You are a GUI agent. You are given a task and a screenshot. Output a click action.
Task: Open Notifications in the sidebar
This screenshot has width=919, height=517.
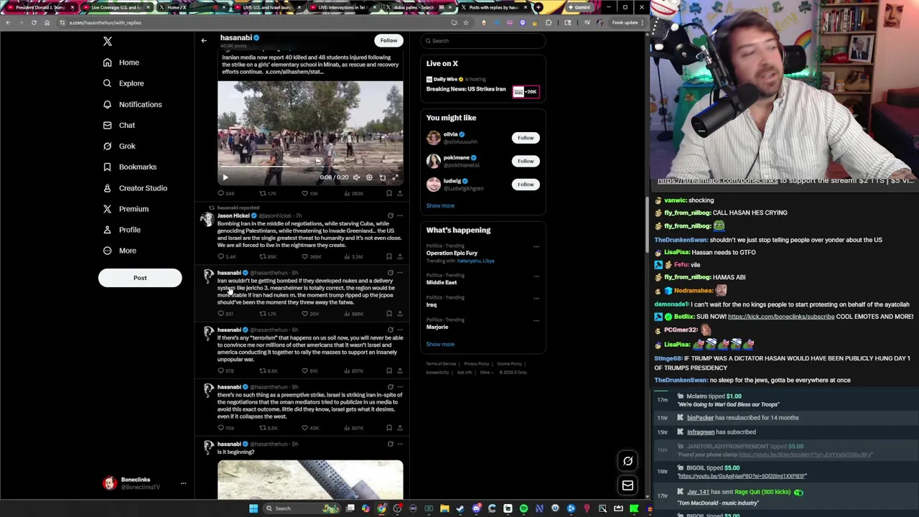click(132, 104)
